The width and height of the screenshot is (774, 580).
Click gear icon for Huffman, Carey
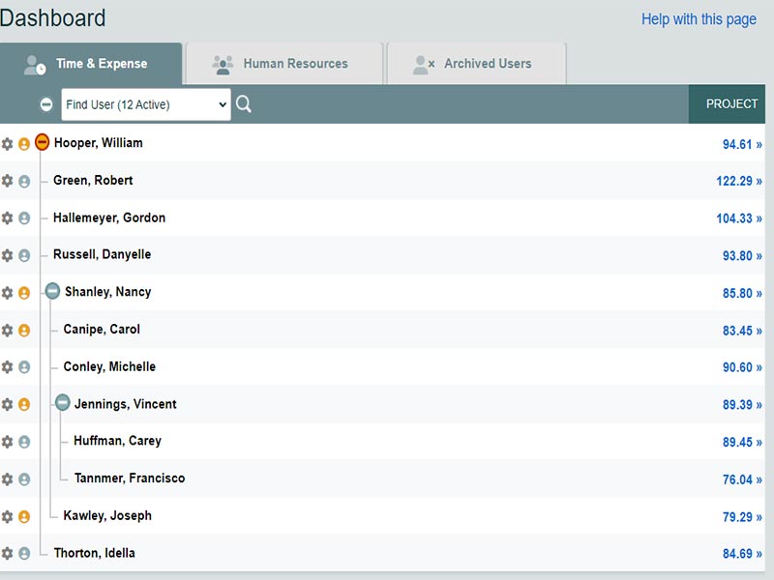pyautogui.click(x=8, y=442)
